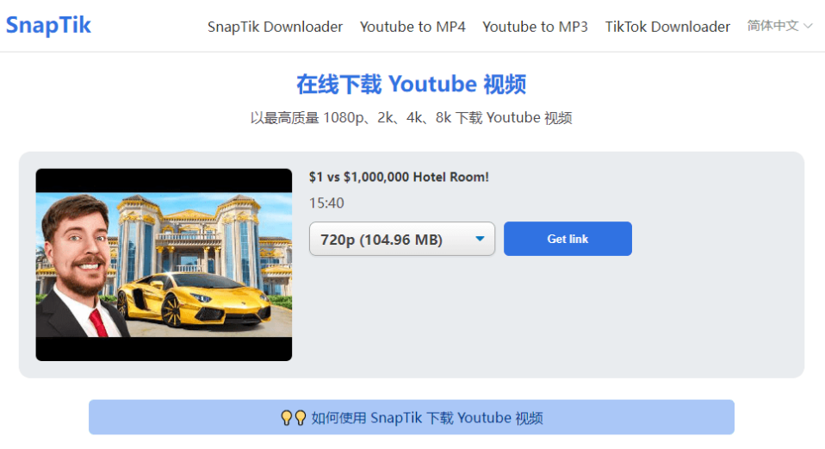Viewport: 825px width, 449px height.
Task: Click the subtitle mentioning 1080p、2k、4k、8k
Action: tap(412, 117)
